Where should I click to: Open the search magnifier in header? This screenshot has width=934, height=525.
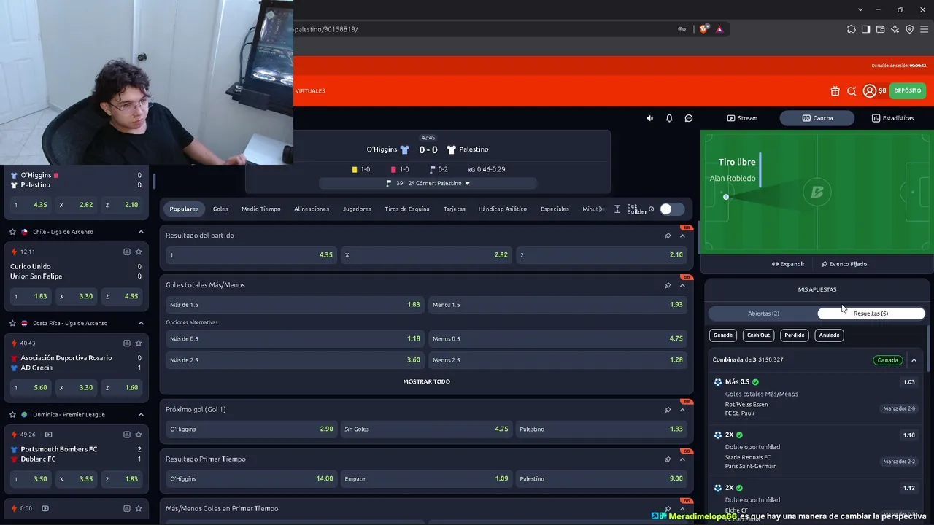click(x=852, y=91)
